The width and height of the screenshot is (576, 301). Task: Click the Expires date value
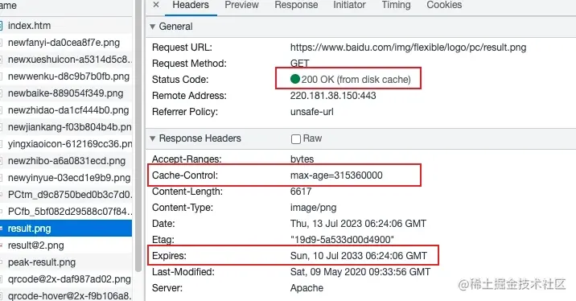pyautogui.click(x=359, y=256)
